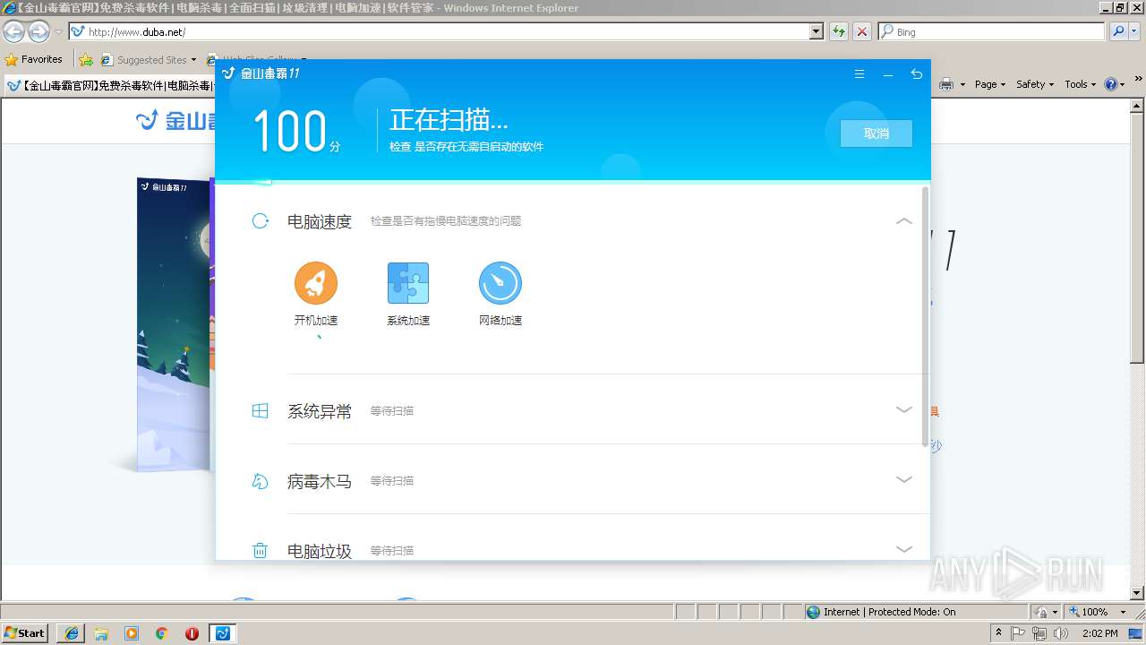Click the IE stop loading button

(x=861, y=31)
